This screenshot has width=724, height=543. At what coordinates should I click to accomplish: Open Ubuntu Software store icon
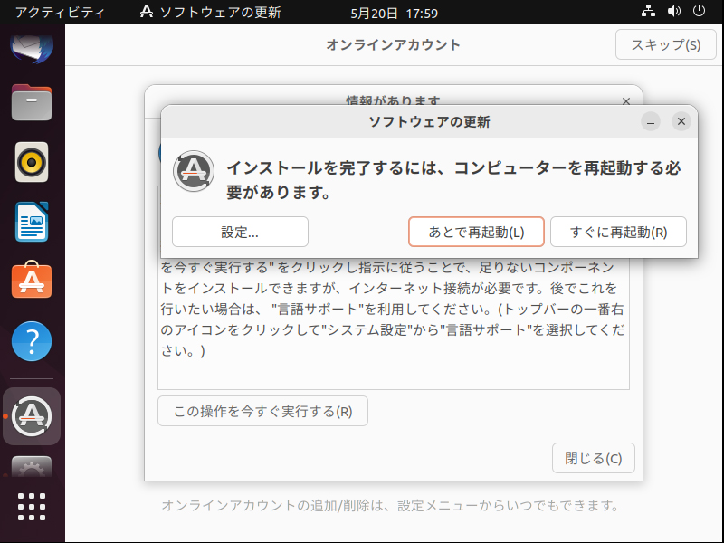[x=32, y=280]
